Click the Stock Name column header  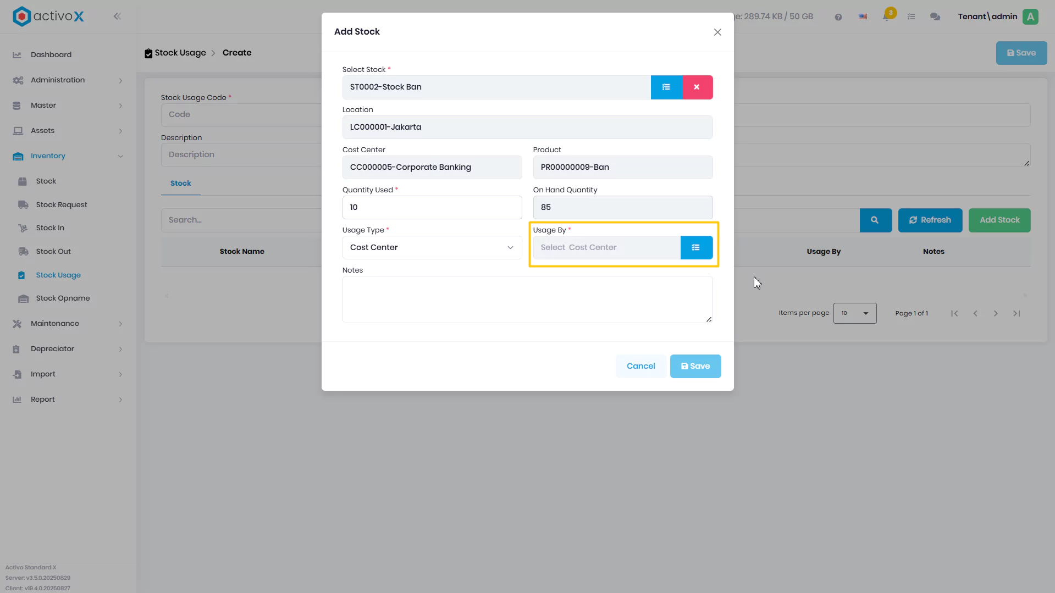pyautogui.click(x=242, y=252)
